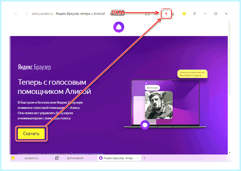Click the alice.yandex.ru address field
This screenshot has width=241, height=171.
pos(43,14)
